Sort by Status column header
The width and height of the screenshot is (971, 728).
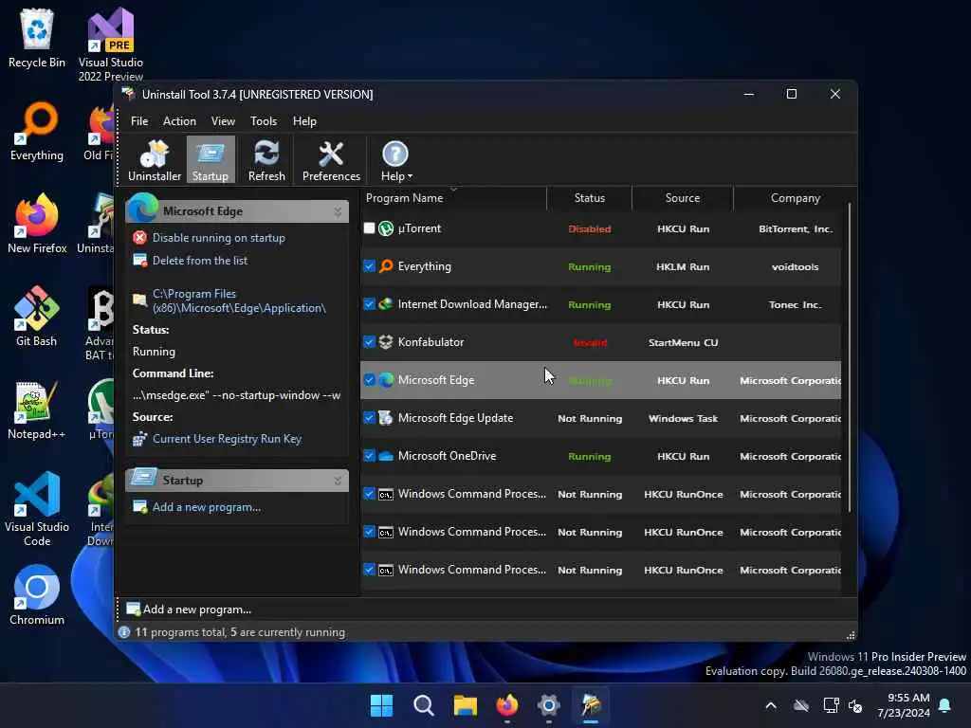(x=590, y=198)
